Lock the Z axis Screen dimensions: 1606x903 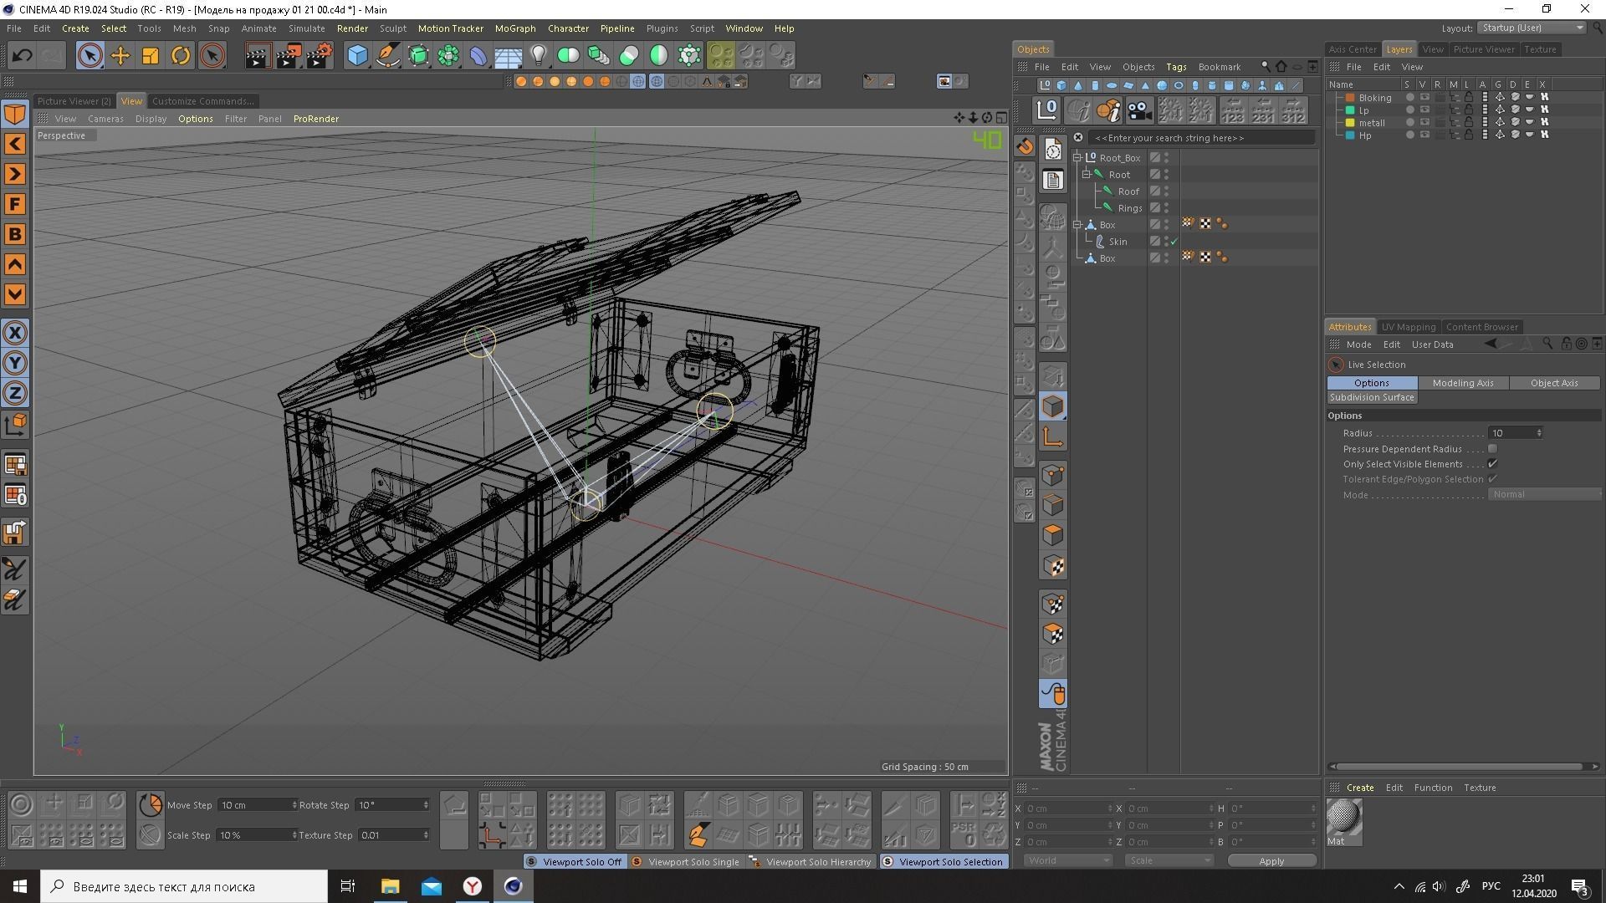pos(15,393)
